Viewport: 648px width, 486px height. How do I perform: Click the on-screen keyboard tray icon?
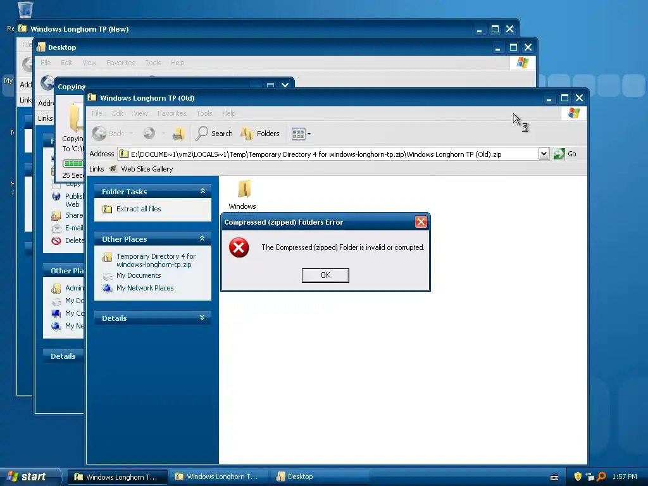pos(554,477)
